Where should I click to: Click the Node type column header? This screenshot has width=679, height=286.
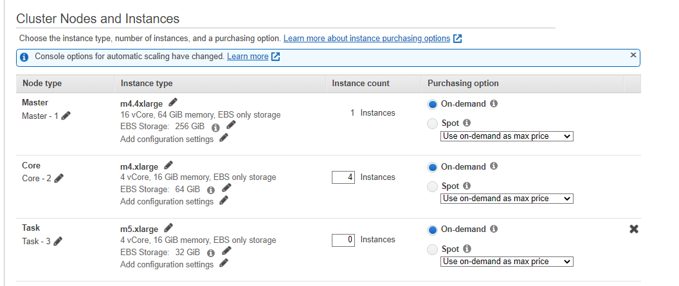pos(42,84)
